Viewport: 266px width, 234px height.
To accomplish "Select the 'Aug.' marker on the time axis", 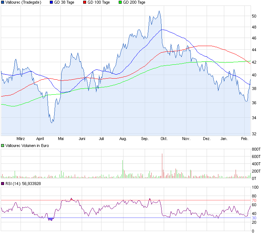I will coord(123,139).
